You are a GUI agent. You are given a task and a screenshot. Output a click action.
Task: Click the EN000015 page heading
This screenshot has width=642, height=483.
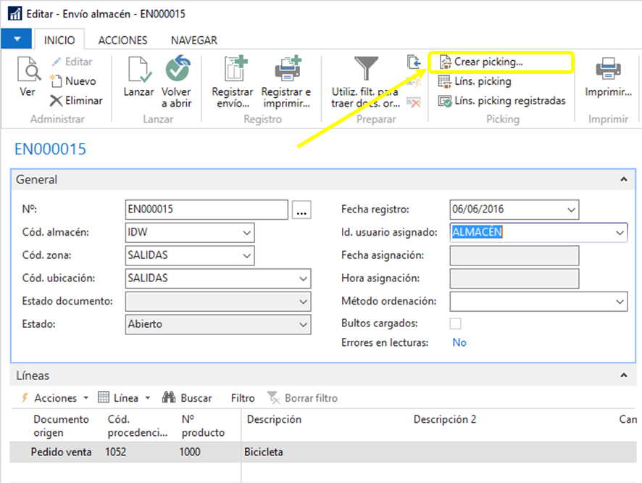51,149
